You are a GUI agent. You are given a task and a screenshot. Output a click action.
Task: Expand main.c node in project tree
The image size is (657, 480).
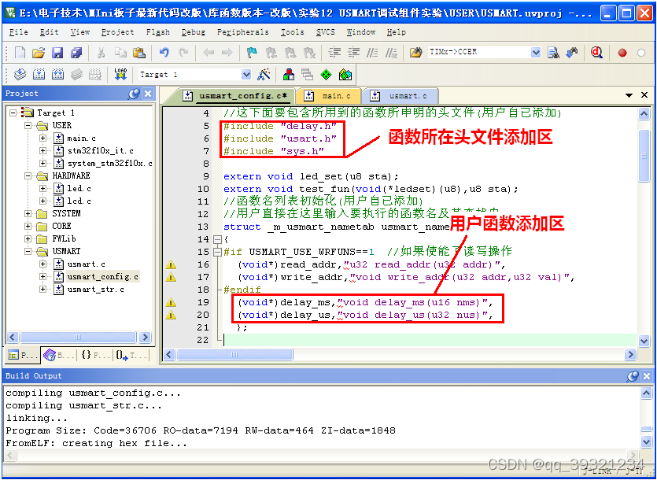(42, 138)
